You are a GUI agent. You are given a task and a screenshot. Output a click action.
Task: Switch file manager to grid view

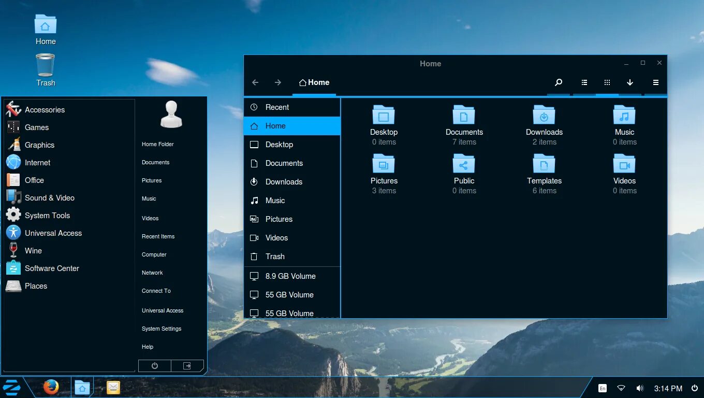point(607,82)
